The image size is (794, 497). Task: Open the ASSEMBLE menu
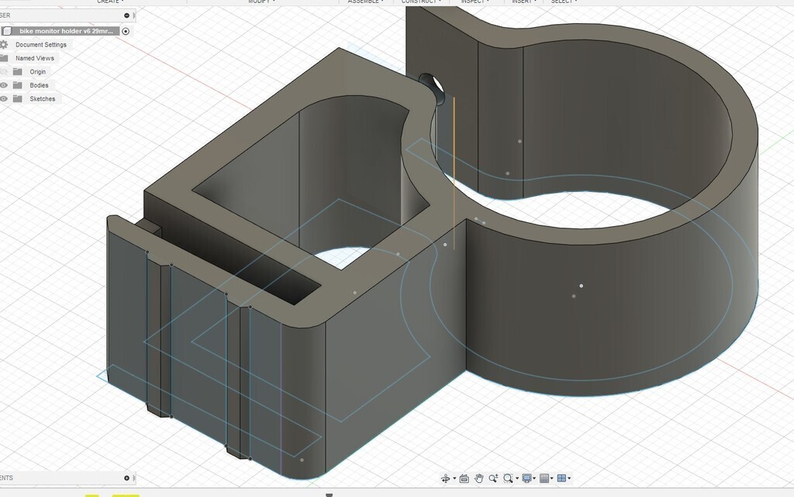pyautogui.click(x=366, y=2)
